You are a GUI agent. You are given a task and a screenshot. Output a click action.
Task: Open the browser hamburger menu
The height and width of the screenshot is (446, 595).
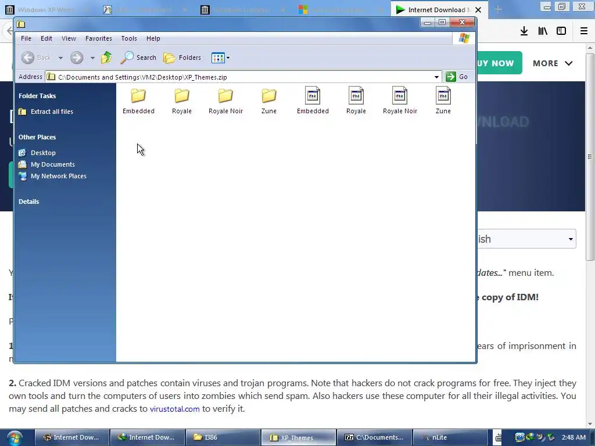click(583, 31)
